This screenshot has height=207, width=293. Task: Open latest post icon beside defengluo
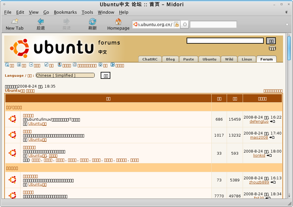coord(273,122)
